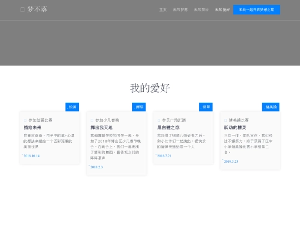Image resolution: width=300 pixels, height=225 pixels.
Task: Go to the 主页 nav item
Action: point(163,9)
